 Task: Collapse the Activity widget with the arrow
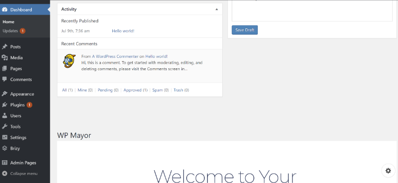pos(217,9)
